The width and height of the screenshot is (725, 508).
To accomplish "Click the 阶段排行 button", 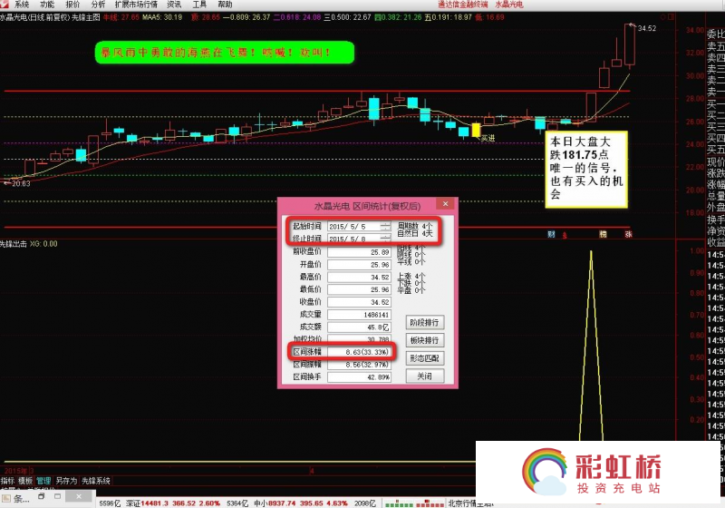I will [x=425, y=322].
